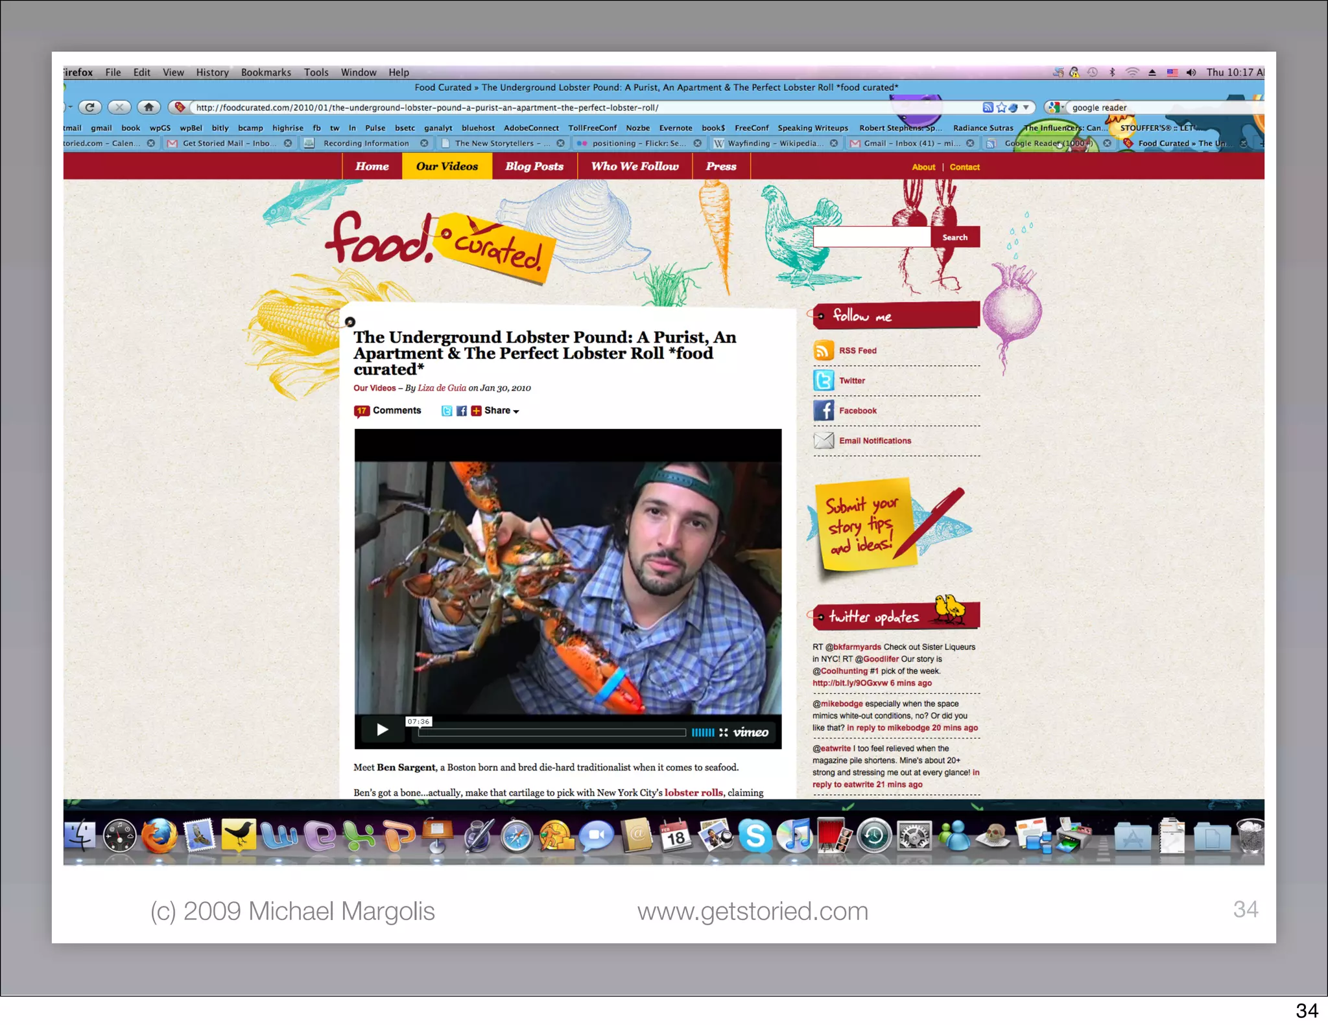Image resolution: width=1328 pixels, height=1025 pixels.
Task: Open the History menu
Action: coord(212,73)
